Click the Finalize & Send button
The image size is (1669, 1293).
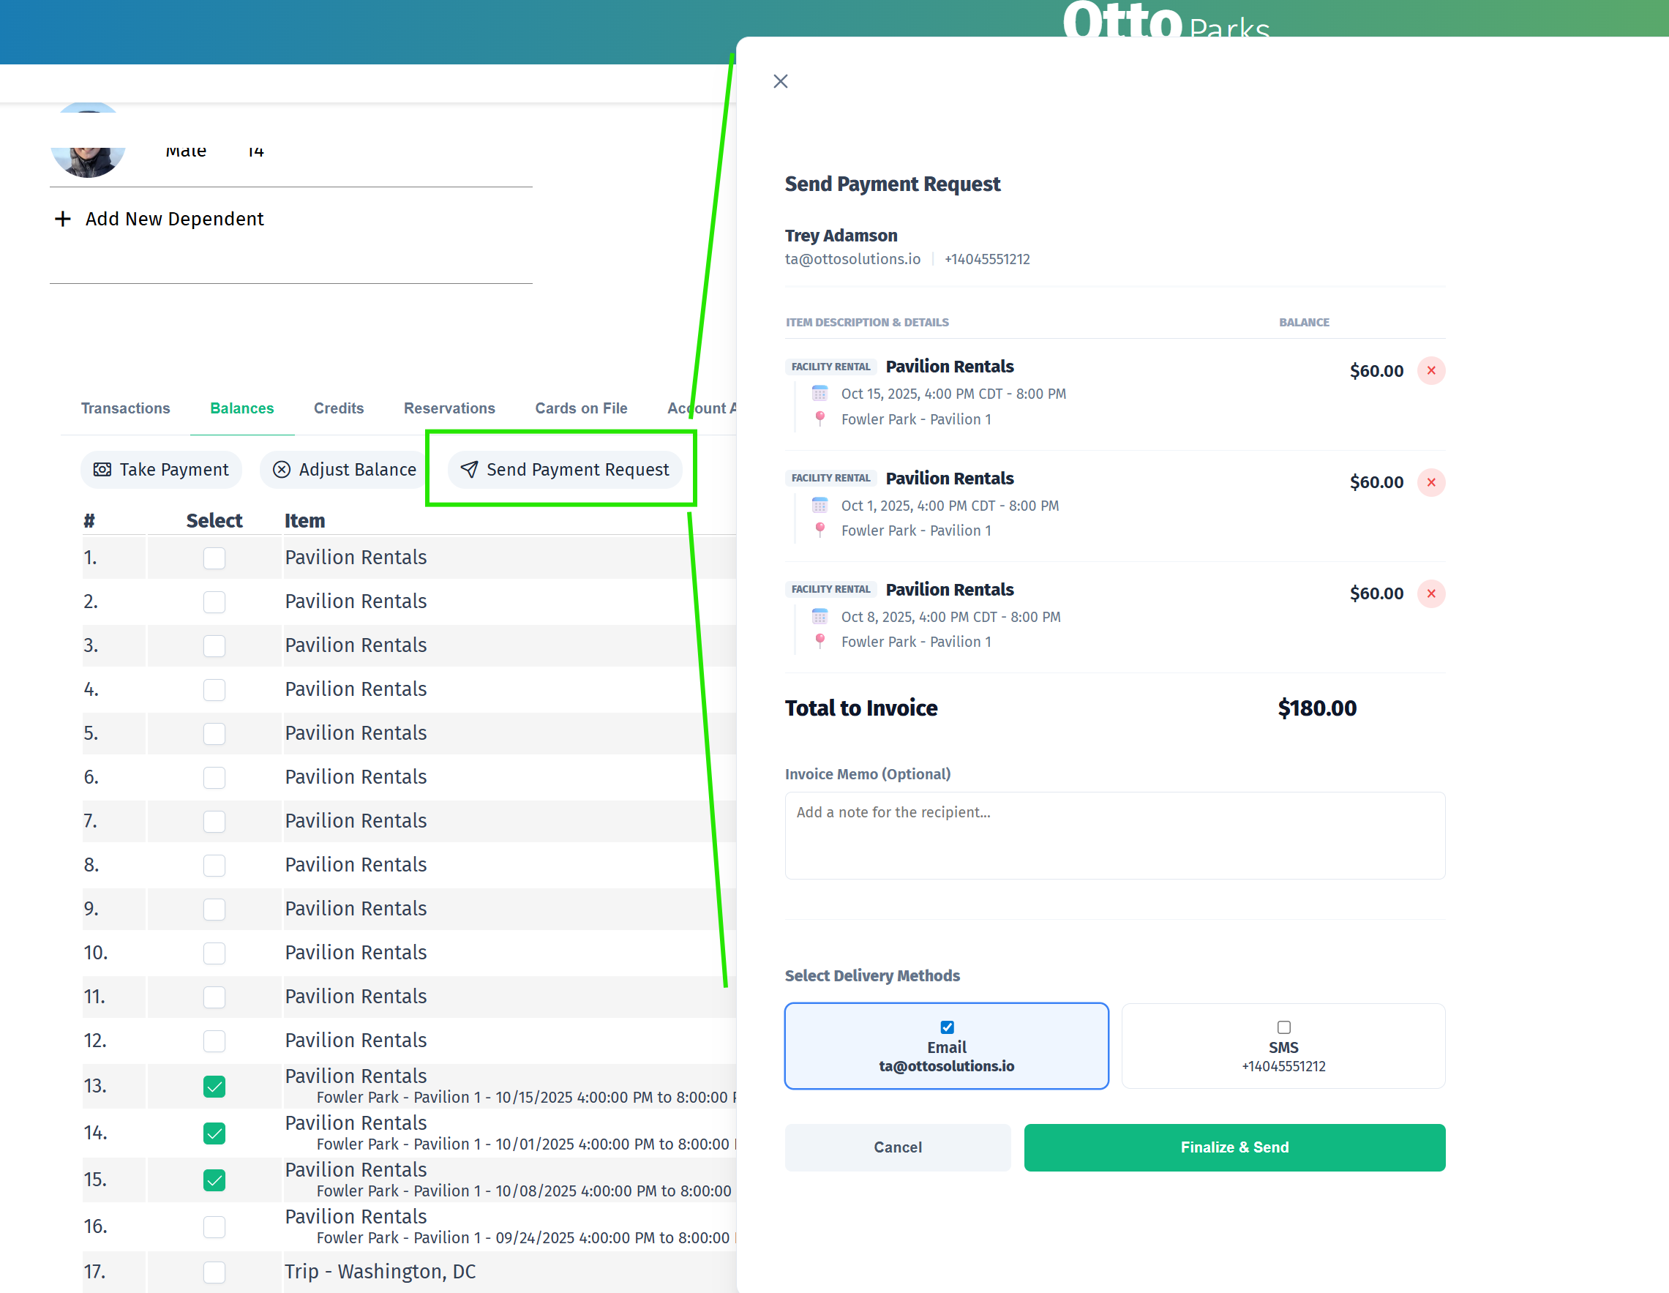[1234, 1147]
